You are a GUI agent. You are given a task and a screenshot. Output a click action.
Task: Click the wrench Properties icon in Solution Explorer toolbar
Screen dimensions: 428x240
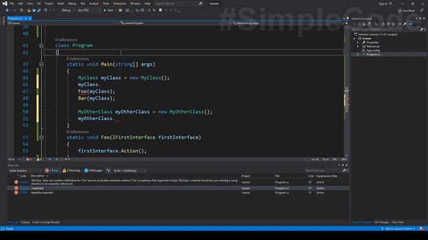405,24
